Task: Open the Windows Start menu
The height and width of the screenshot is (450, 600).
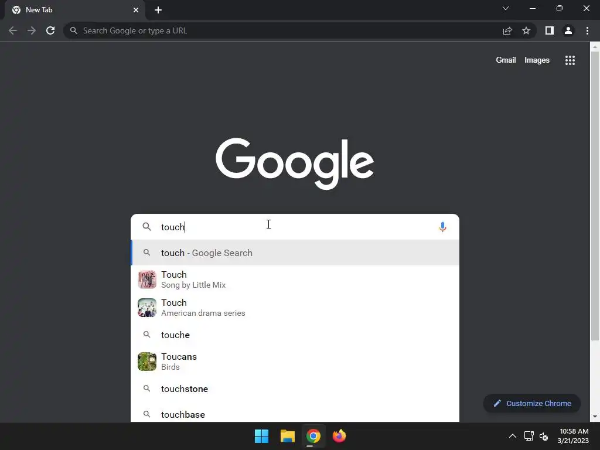Action: [262, 436]
